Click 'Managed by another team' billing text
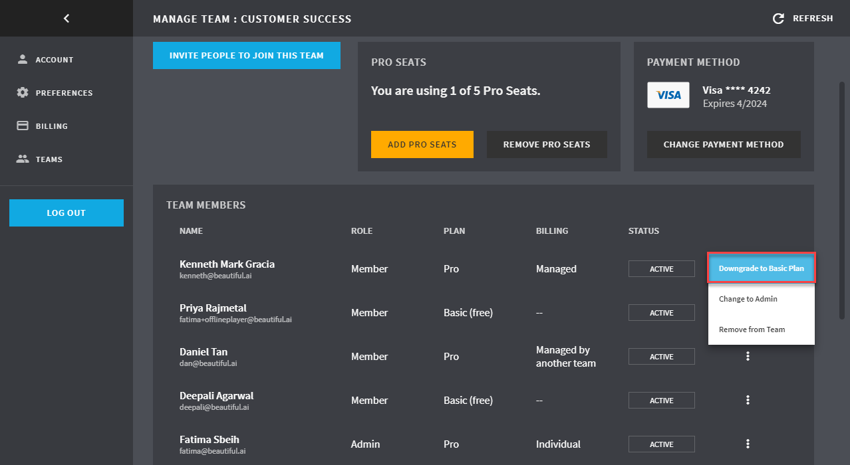The image size is (850, 465). tap(566, 357)
